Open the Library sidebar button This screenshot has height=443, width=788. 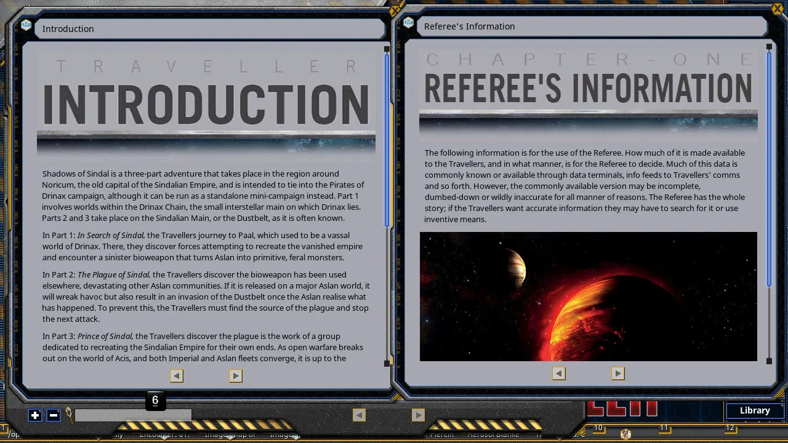(755, 410)
